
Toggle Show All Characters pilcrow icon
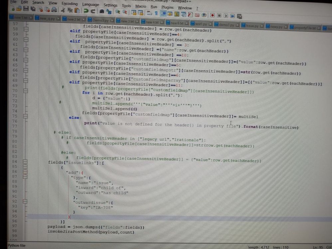tap(156, 13)
